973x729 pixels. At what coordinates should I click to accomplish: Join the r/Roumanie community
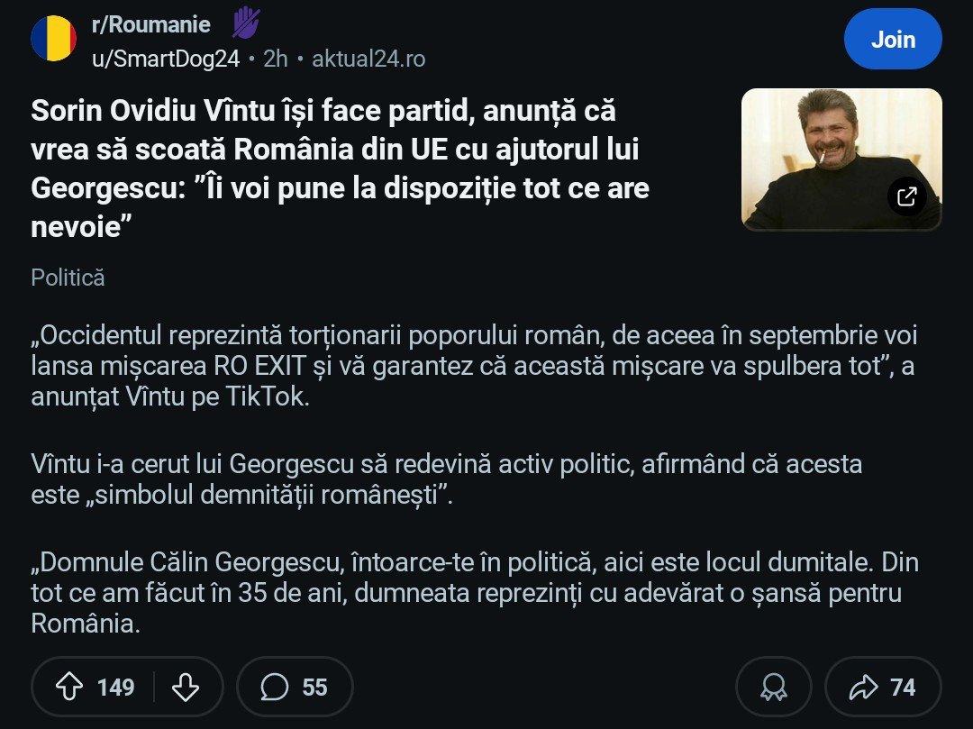click(x=893, y=40)
